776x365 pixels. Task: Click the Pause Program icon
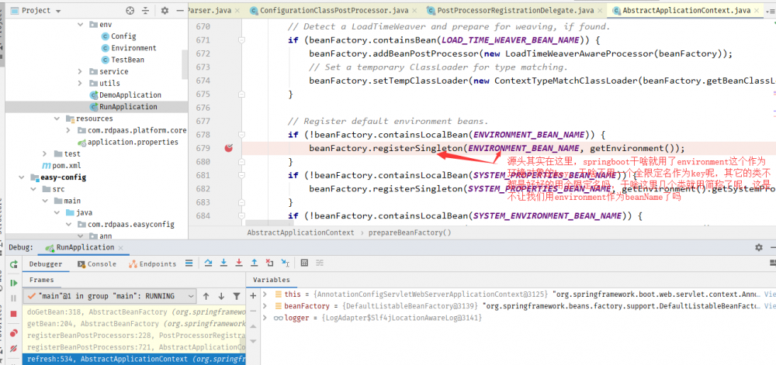click(14, 298)
